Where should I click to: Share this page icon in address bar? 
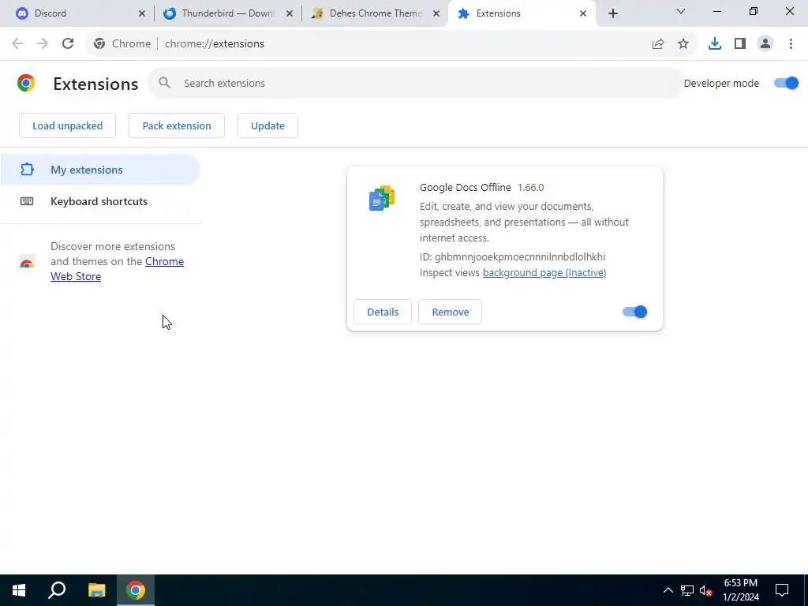click(658, 44)
